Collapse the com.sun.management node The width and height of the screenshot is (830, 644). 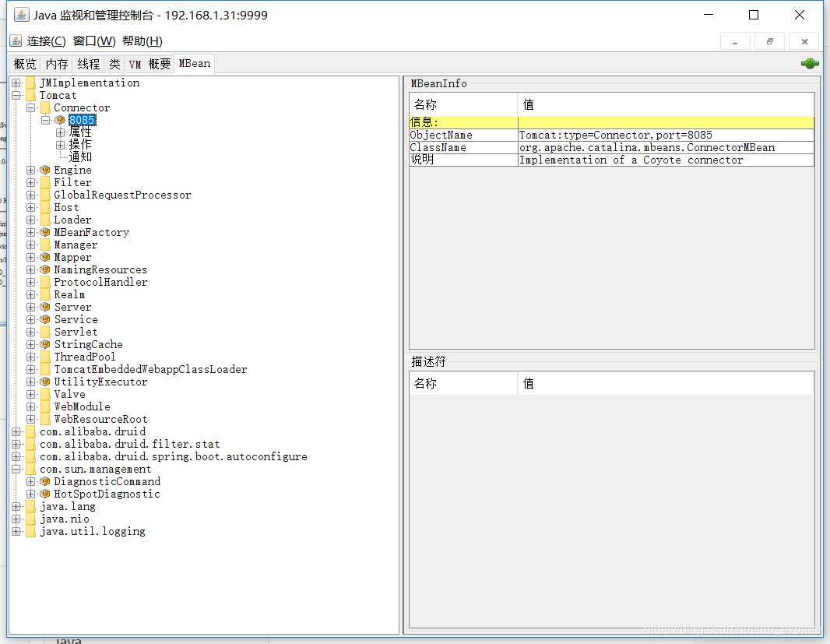click(16, 469)
